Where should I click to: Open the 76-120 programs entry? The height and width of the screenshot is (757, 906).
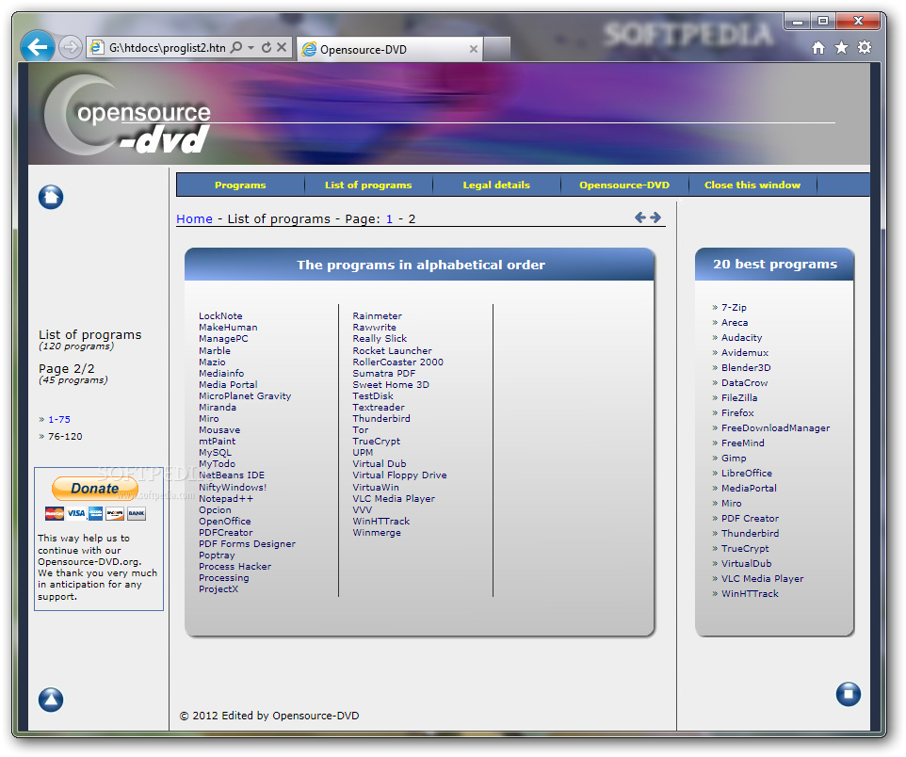[65, 436]
